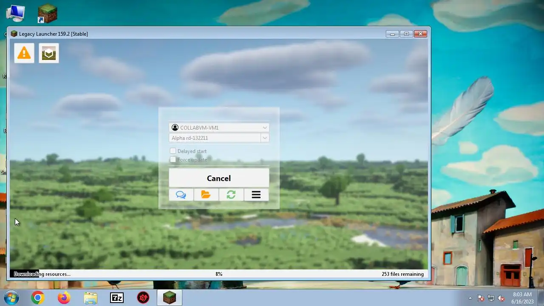Open the Minecraft block icon beside the warning
The width and height of the screenshot is (544, 306).
click(x=49, y=53)
